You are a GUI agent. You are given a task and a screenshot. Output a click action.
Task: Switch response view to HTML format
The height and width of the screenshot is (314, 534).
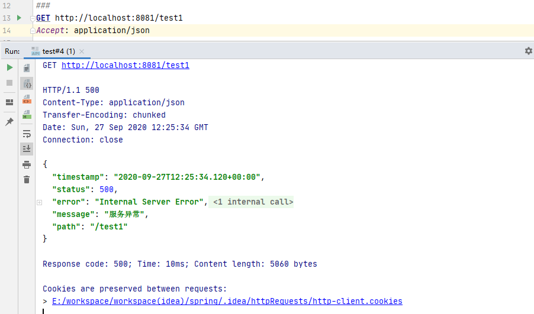[27, 114]
